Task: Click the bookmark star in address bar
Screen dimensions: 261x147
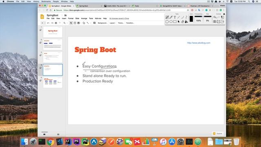Action: tap(188, 10)
